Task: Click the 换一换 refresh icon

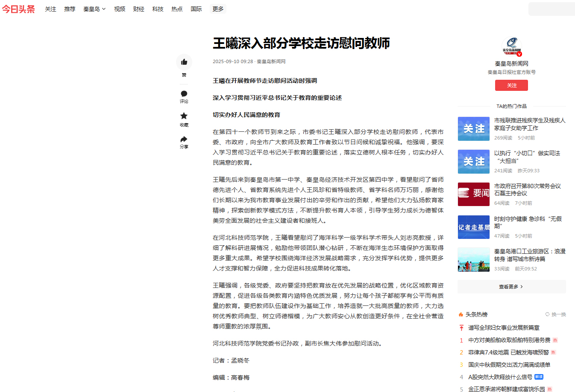Action: coord(547,314)
